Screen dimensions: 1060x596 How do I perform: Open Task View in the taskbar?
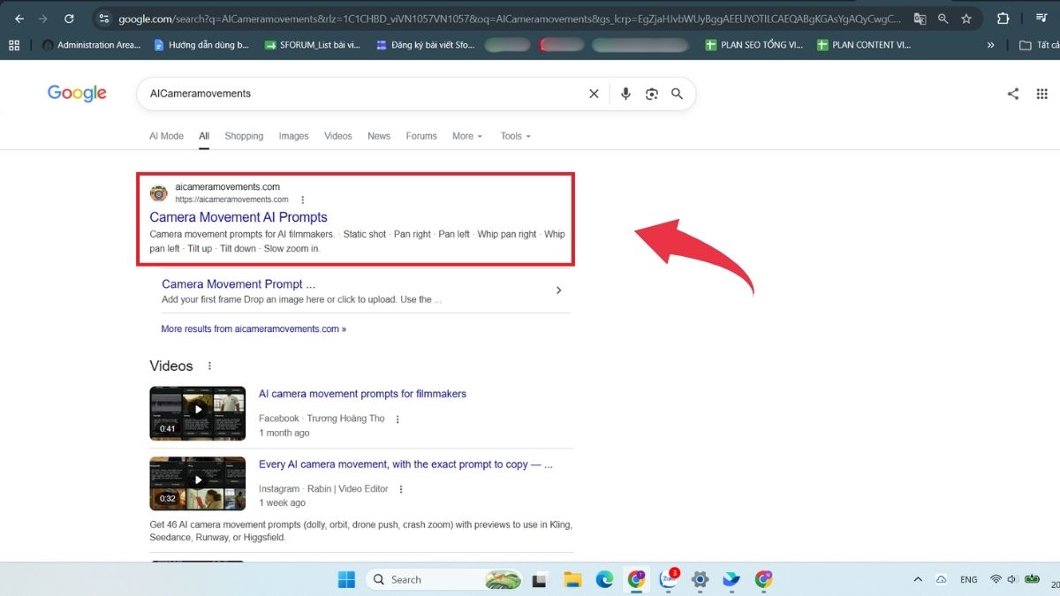538,579
